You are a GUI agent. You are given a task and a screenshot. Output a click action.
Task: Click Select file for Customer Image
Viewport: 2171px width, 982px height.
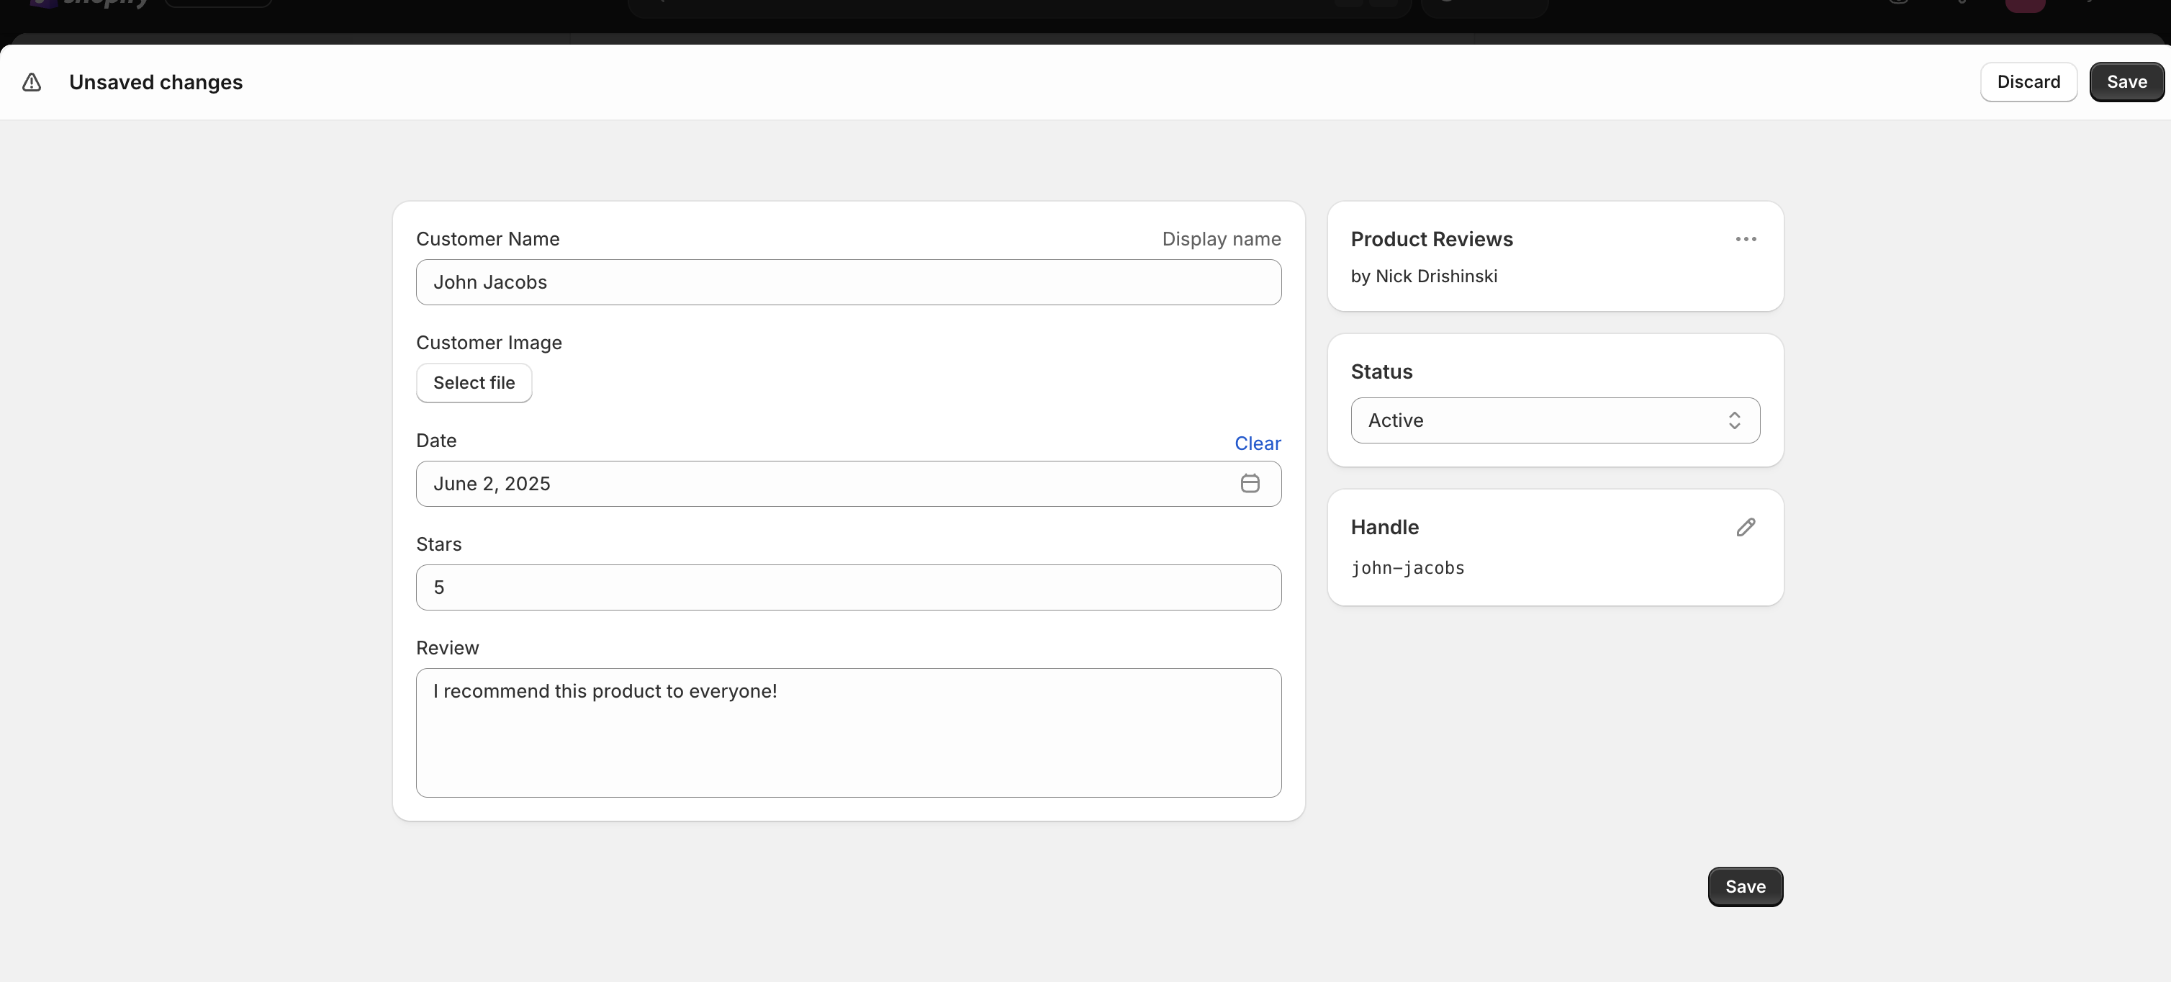tap(474, 383)
